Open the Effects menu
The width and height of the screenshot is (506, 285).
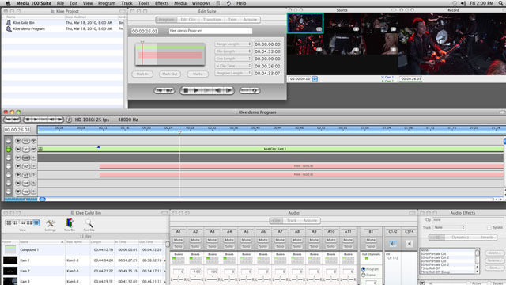tap(161, 3)
